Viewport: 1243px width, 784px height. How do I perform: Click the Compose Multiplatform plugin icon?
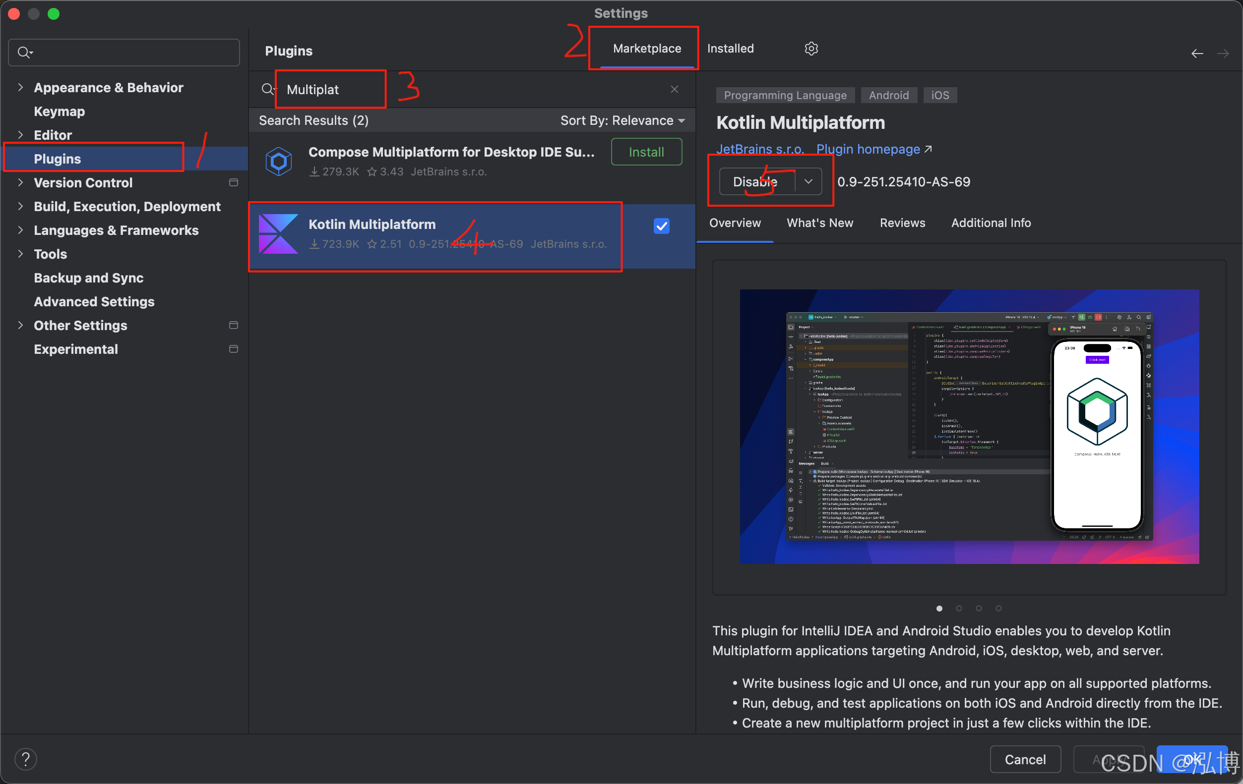(279, 162)
